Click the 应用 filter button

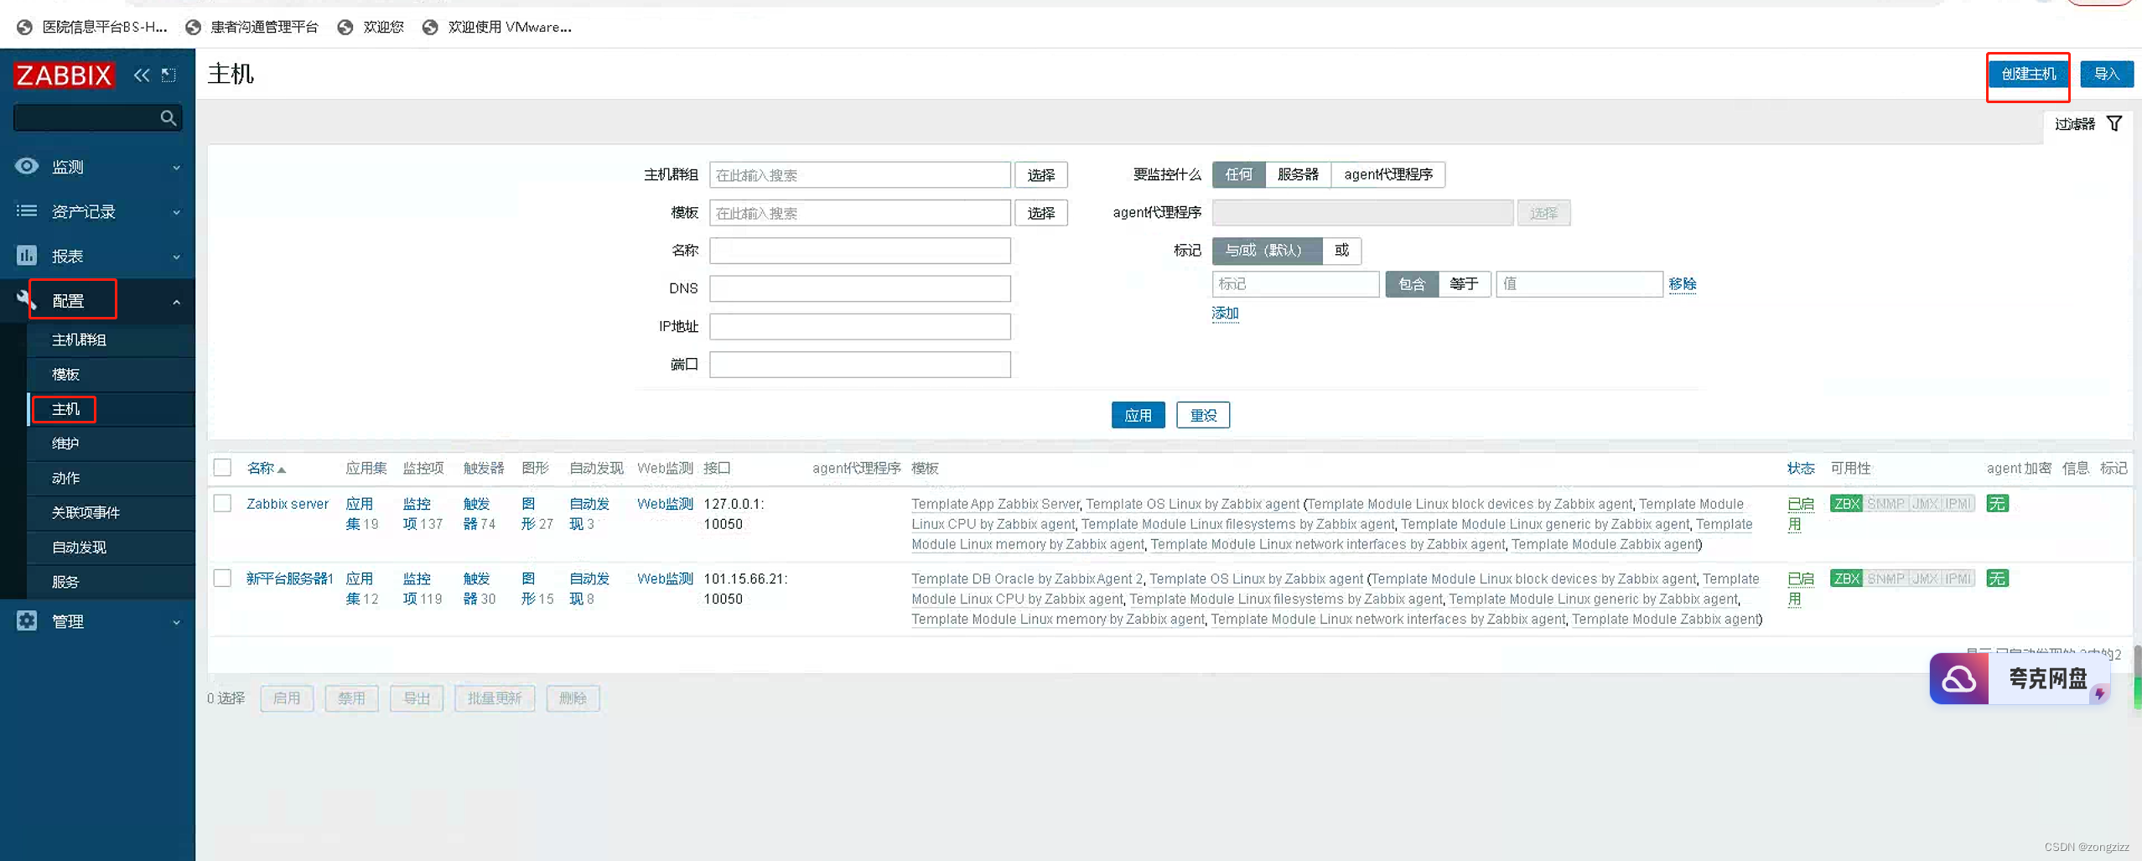[x=1138, y=415]
